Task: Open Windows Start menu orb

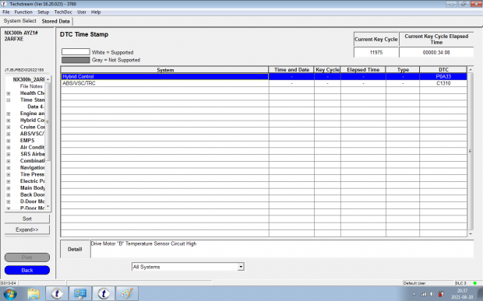Action: tap(10, 294)
